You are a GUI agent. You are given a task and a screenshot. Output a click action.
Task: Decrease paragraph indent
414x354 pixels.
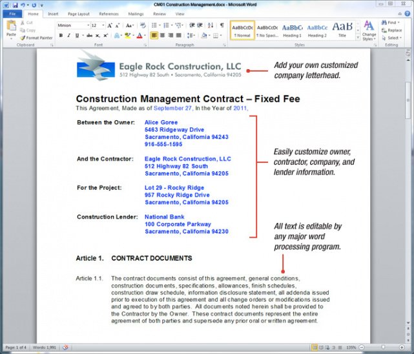tap(192, 25)
